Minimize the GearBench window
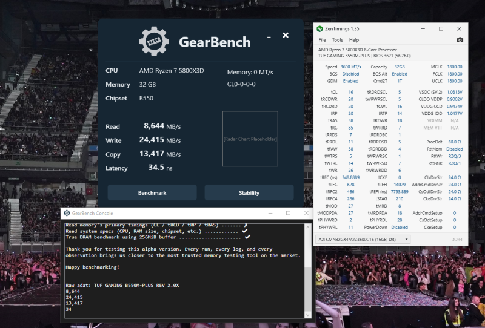Viewport: 485px width, 328px height. (x=269, y=37)
